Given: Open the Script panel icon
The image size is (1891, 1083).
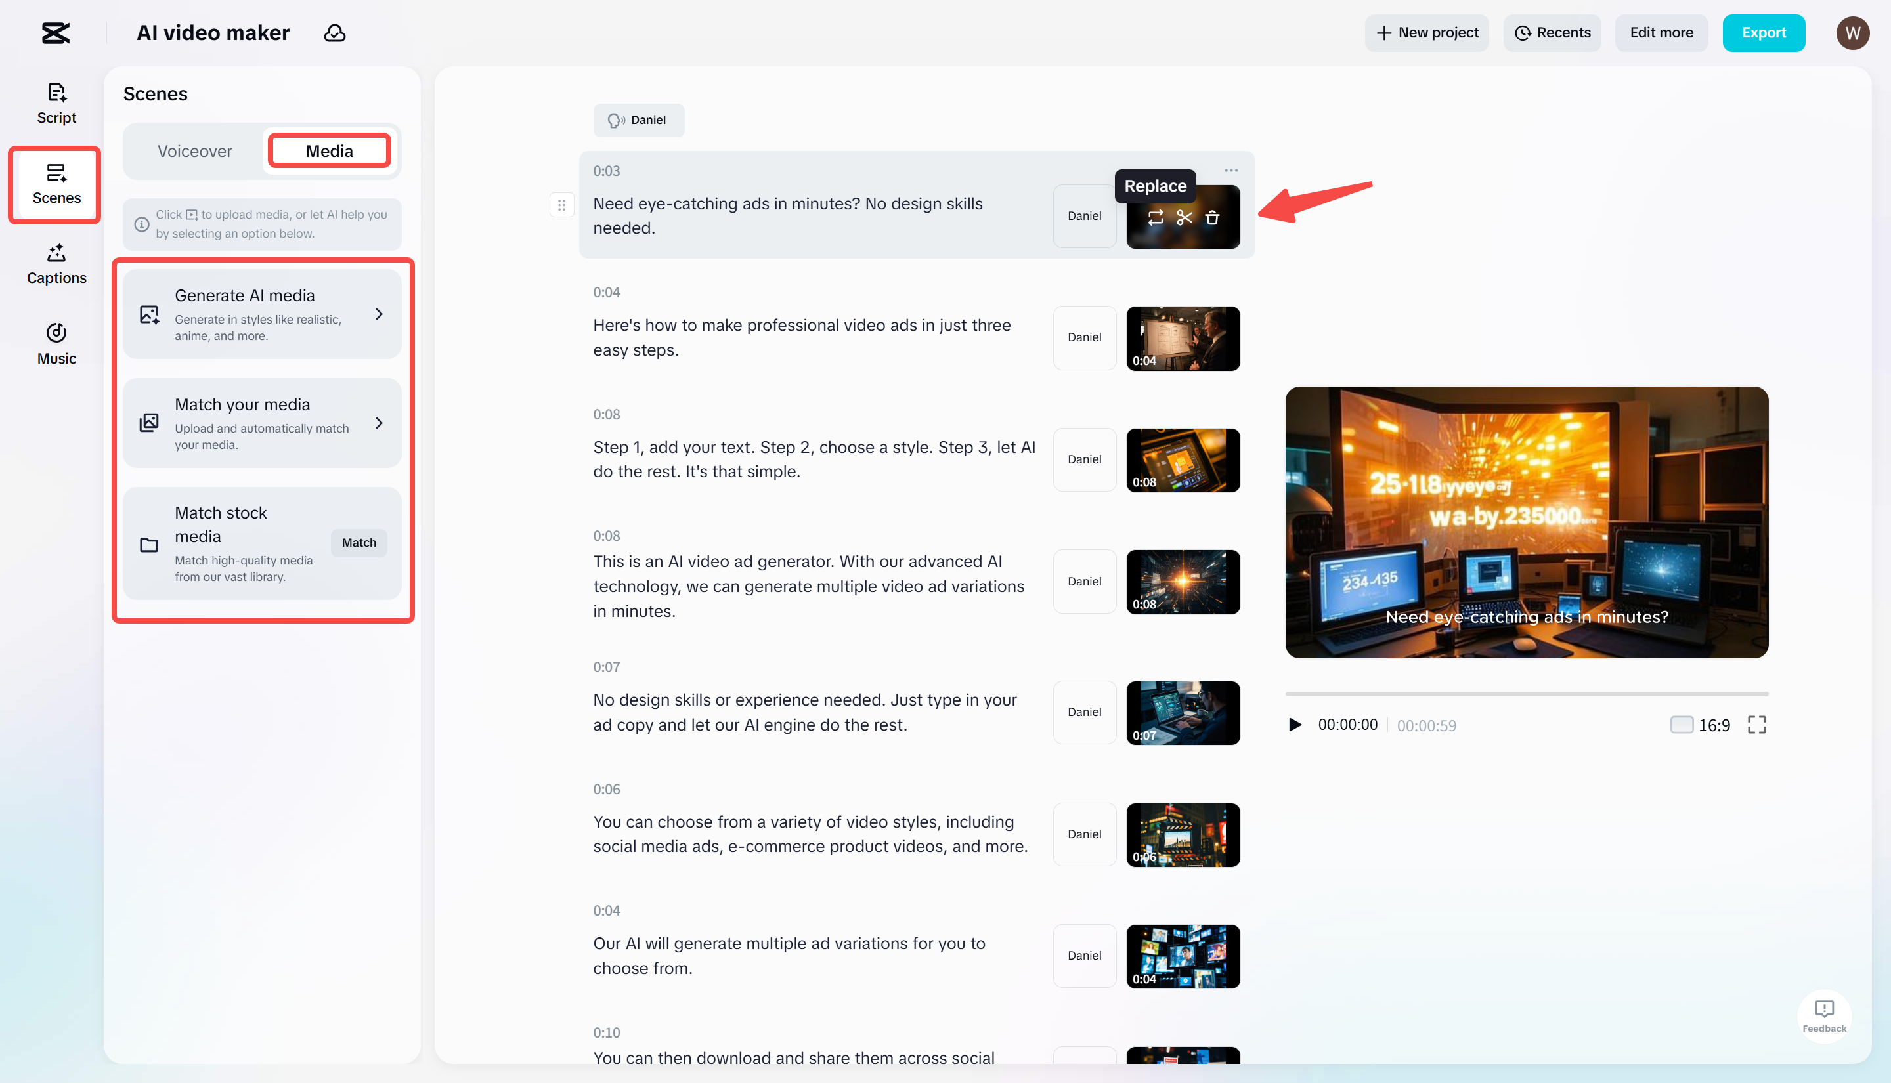Looking at the screenshot, I should pos(56,102).
